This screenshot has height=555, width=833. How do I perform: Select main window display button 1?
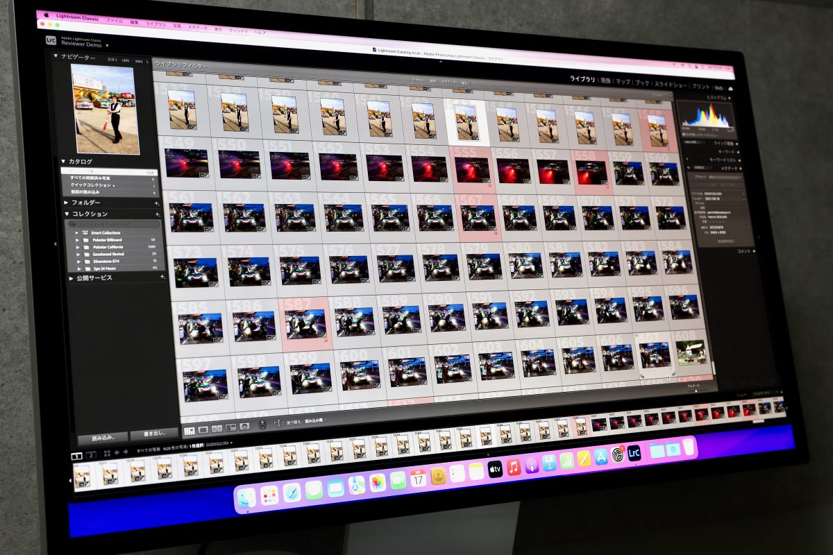click(78, 455)
